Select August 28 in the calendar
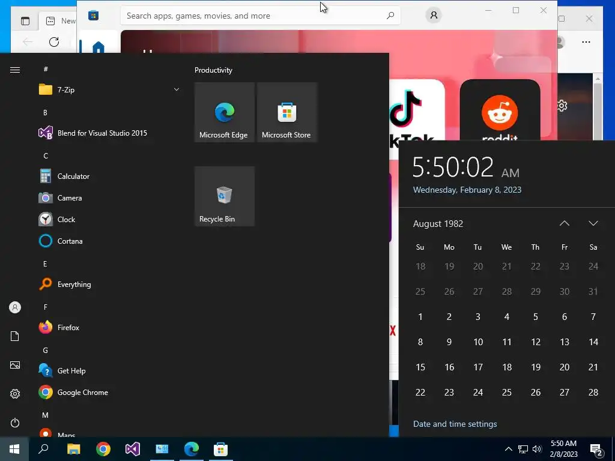The height and width of the screenshot is (461, 615). [593, 393]
